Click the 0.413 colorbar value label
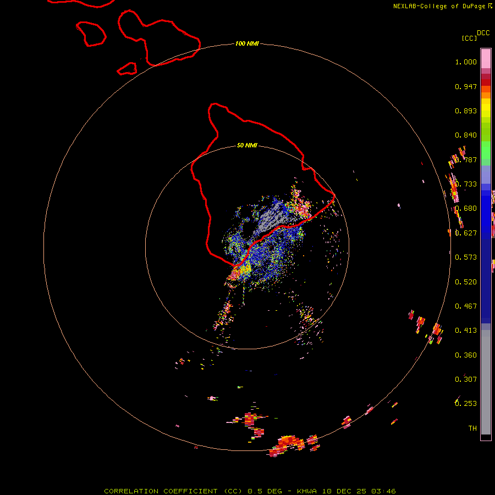Viewport: 495px width, 495px height. [466, 331]
